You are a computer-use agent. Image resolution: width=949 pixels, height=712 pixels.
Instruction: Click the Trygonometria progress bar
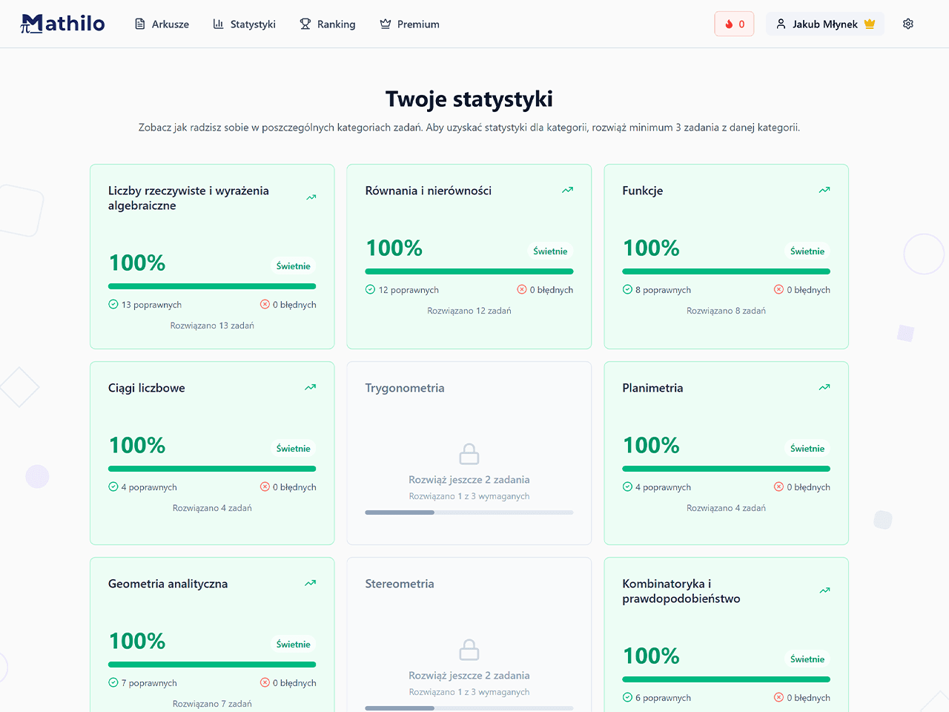pos(469,512)
